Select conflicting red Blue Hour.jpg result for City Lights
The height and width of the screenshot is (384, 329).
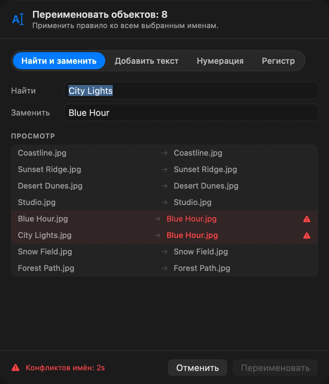pos(192,235)
